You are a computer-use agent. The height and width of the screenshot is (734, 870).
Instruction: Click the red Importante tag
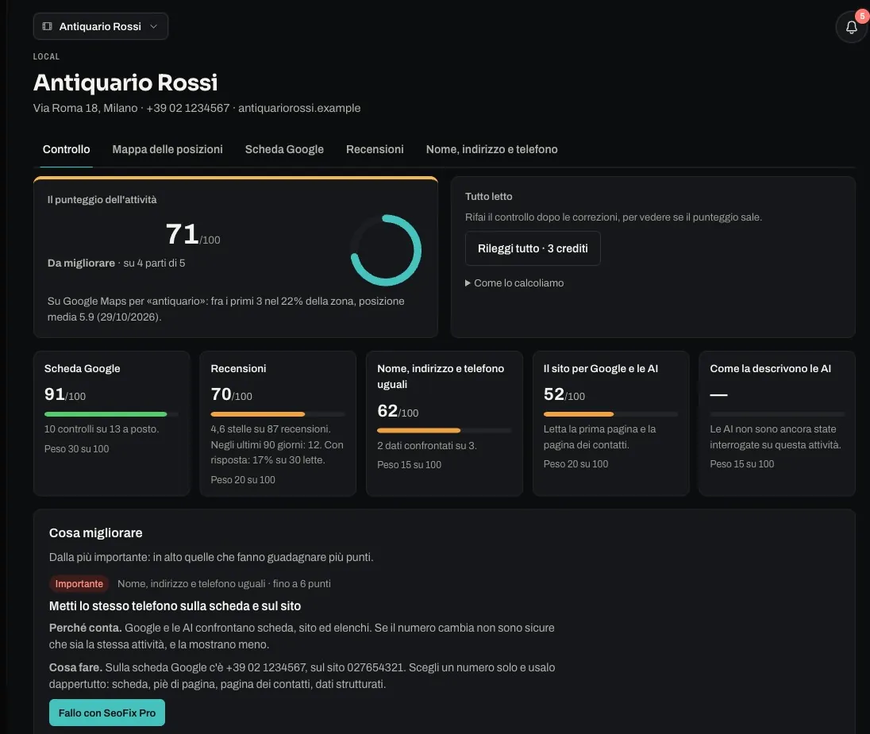pyautogui.click(x=79, y=584)
